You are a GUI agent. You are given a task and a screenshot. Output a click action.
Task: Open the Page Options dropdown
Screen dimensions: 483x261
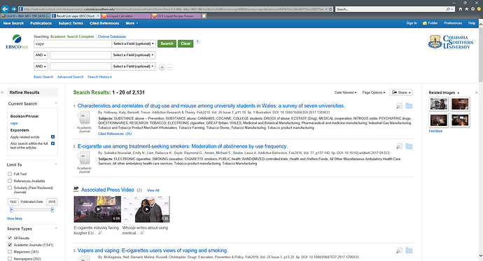[374, 92]
